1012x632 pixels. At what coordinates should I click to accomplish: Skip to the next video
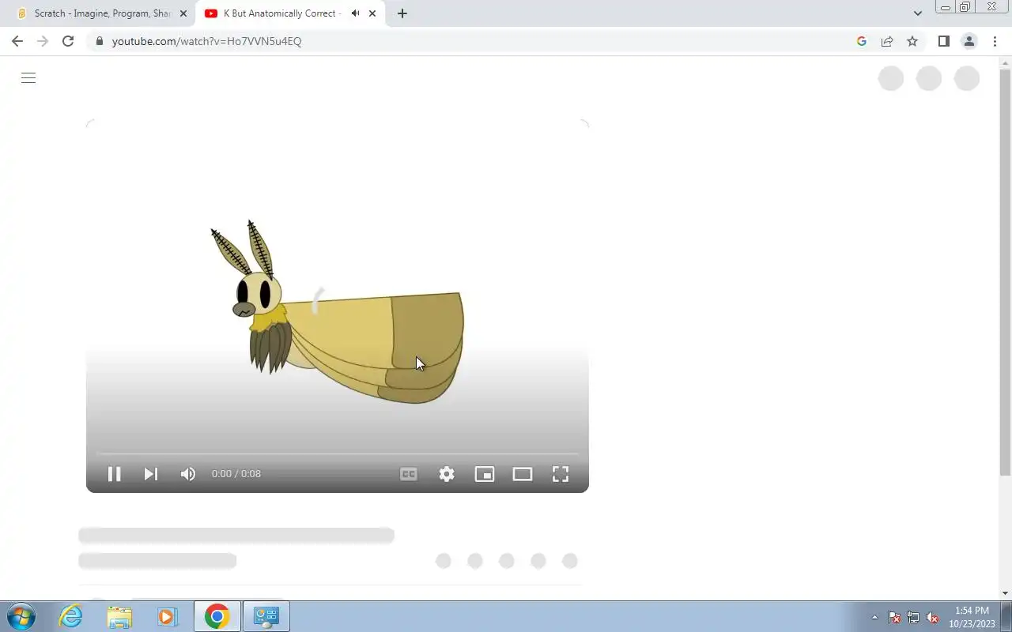151,474
